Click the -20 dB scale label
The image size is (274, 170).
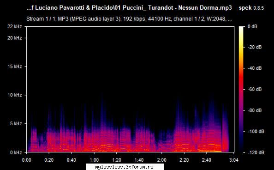(x=255, y=47)
